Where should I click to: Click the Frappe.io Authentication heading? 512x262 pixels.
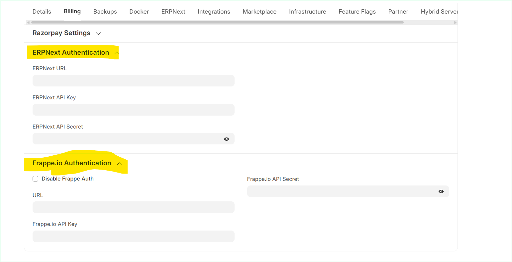pyautogui.click(x=72, y=163)
